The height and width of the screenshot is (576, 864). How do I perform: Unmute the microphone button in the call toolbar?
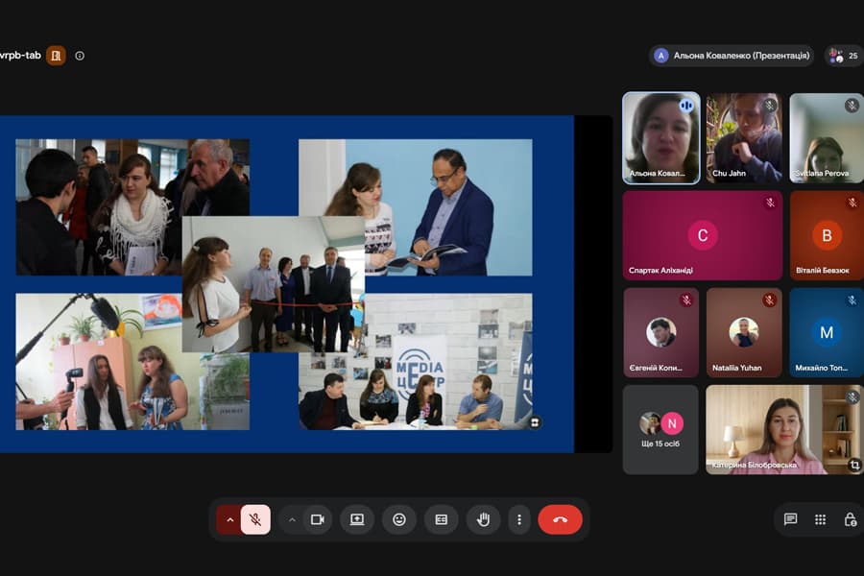pos(255,519)
